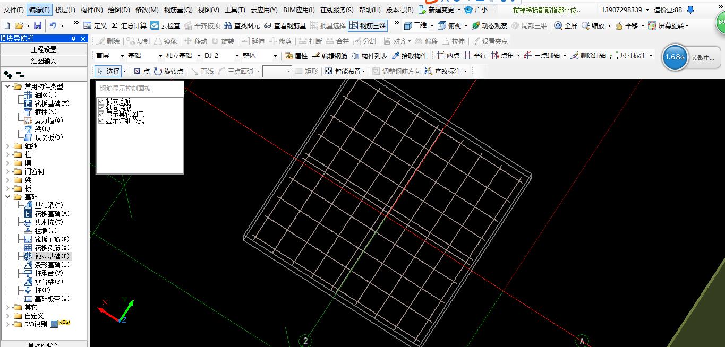This screenshot has height=347, width=725.
Task: Click 屏幕旋转 screen rotate tool
Action: tap(666, 25)
